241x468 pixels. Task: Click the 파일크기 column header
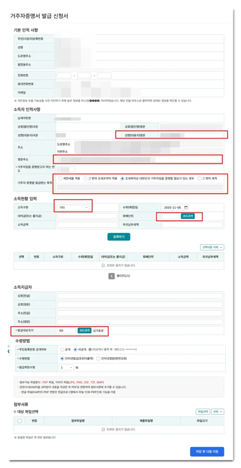point(202,421)
